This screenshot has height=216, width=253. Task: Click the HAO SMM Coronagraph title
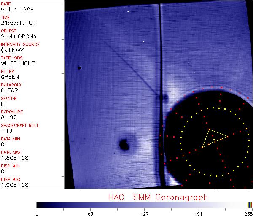pos(158,197)
